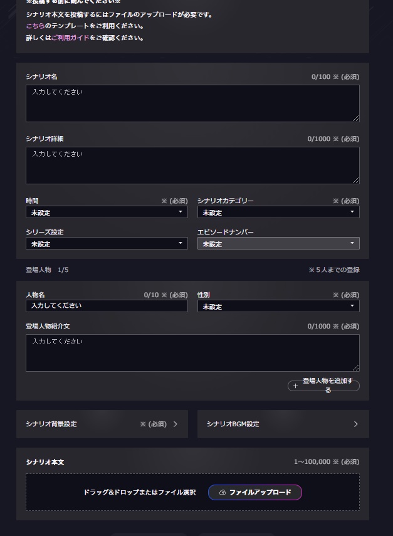Click the シナリオBGM設定 chevron arrow

tap(356, 424)
